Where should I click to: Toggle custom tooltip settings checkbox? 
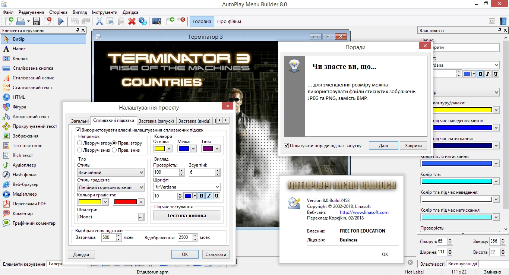click(78, 130)
